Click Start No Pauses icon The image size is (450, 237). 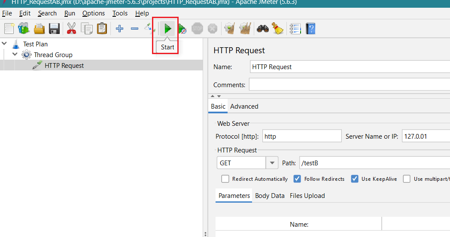click(x=182, y=29)
